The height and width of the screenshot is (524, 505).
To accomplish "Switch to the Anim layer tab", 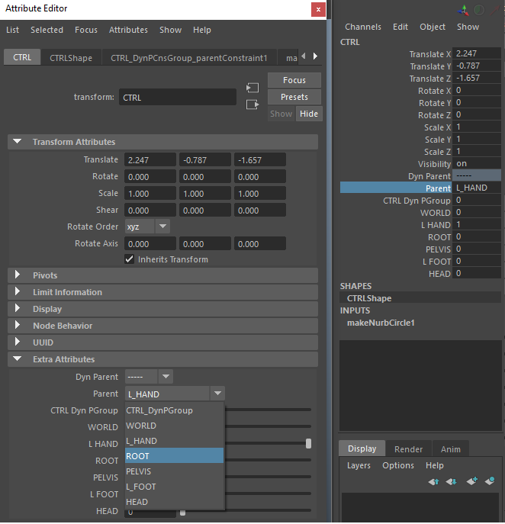I will (451, 448).
